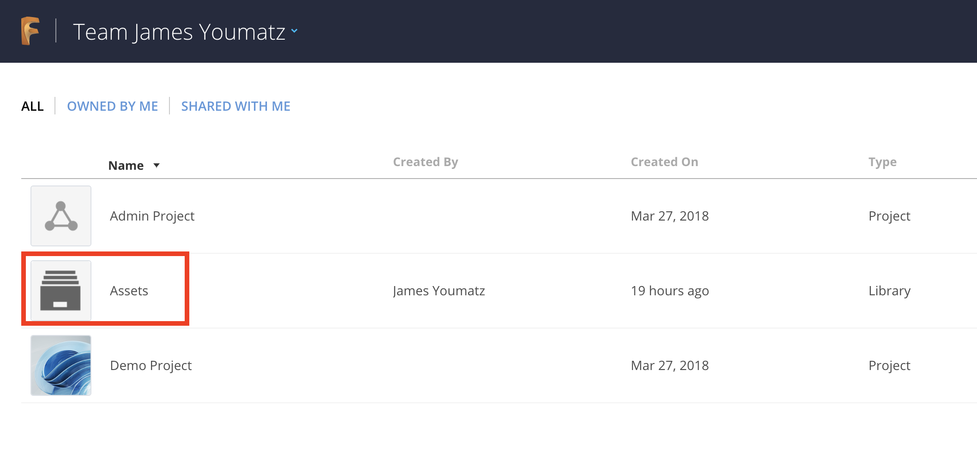977x466 pixels.
Task: Open the Admin Project triangle icon
Action: click(61, 216)
